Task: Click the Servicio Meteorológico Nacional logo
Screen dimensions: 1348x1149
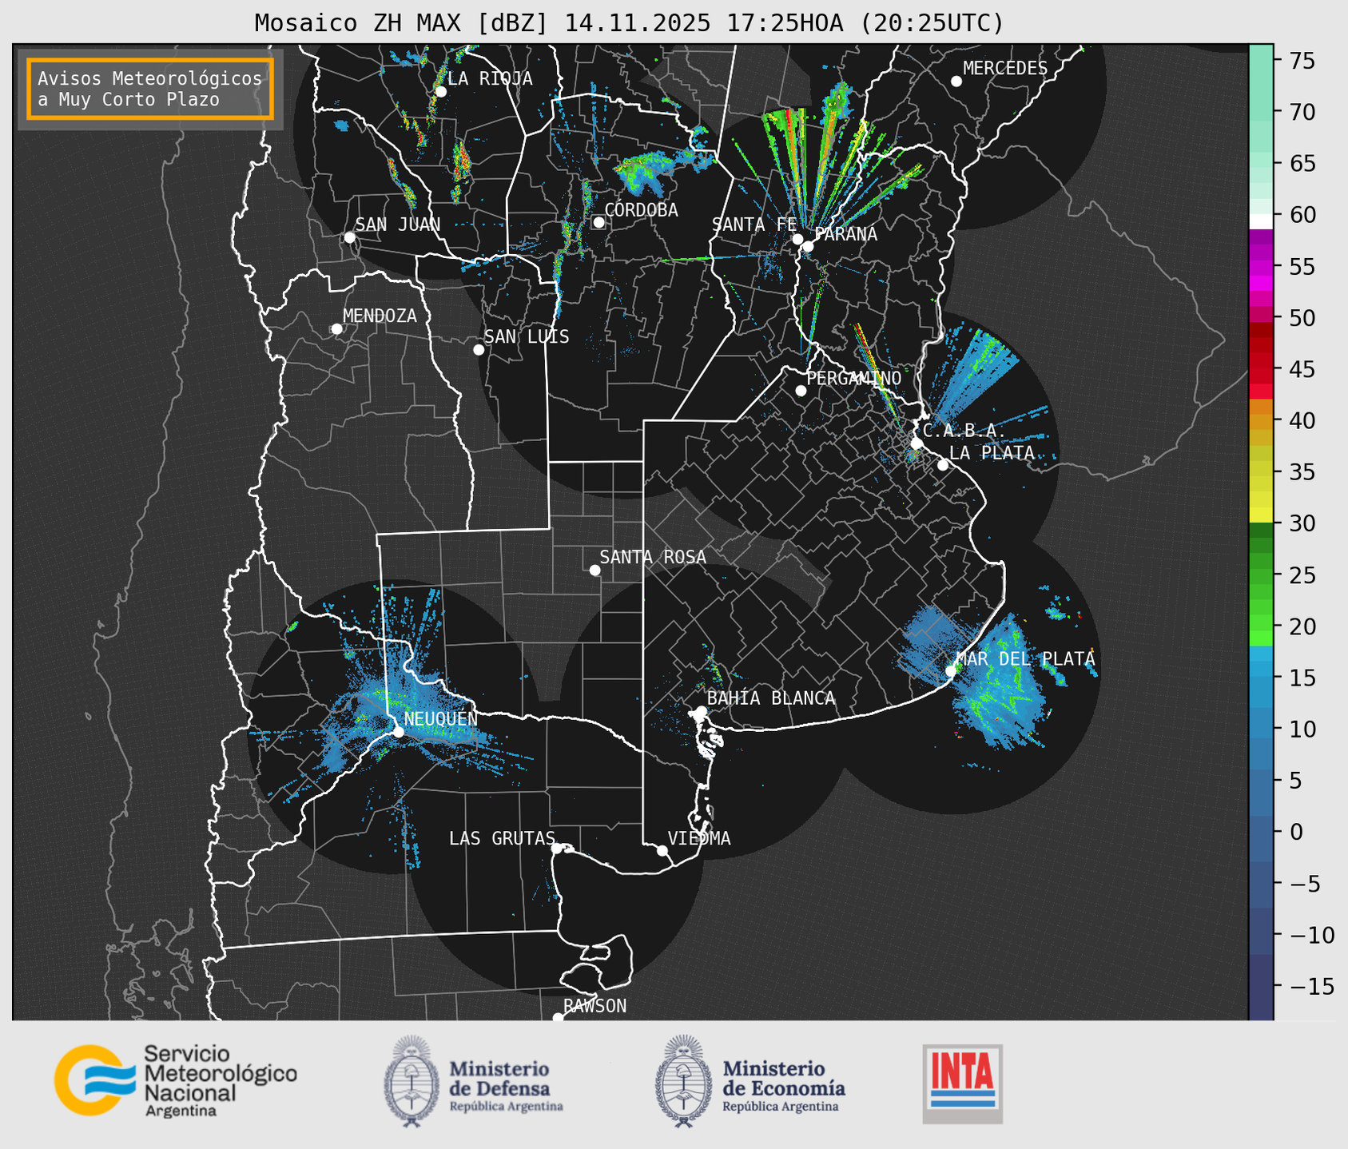Action: (x=176, y=1080)
